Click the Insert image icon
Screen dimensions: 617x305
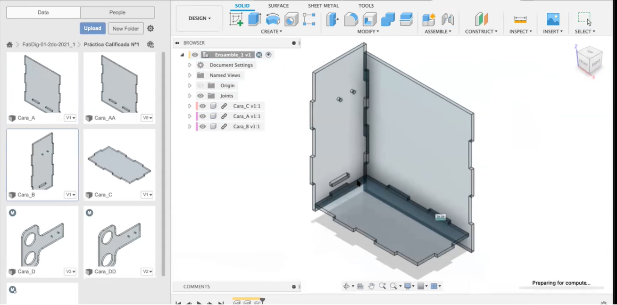coord(553,19)
